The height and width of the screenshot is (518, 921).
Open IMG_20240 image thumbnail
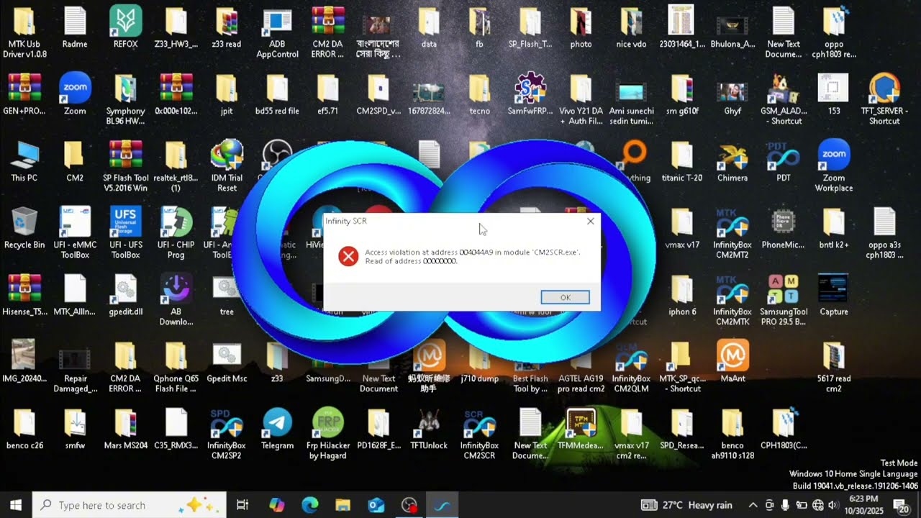coord(24,362)
